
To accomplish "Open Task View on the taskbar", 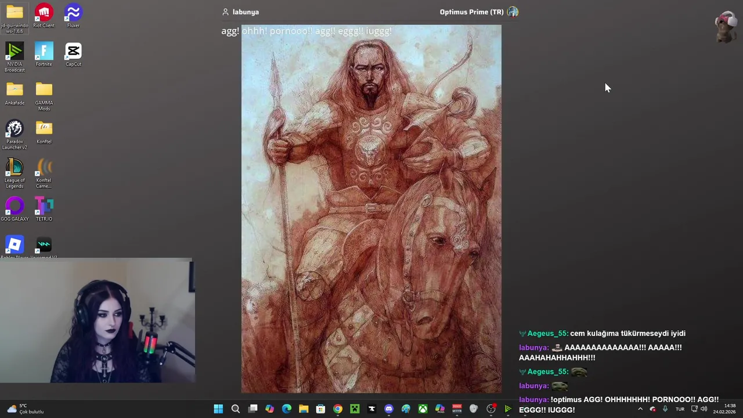I will (x=253, y=409).
